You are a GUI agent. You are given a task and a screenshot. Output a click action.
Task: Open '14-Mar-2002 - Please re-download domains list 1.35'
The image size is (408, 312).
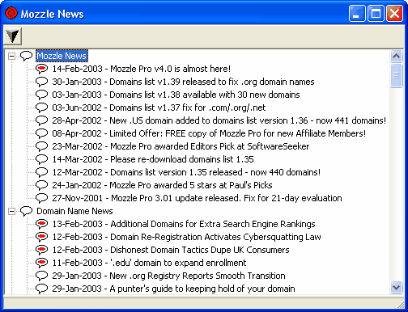153,159
